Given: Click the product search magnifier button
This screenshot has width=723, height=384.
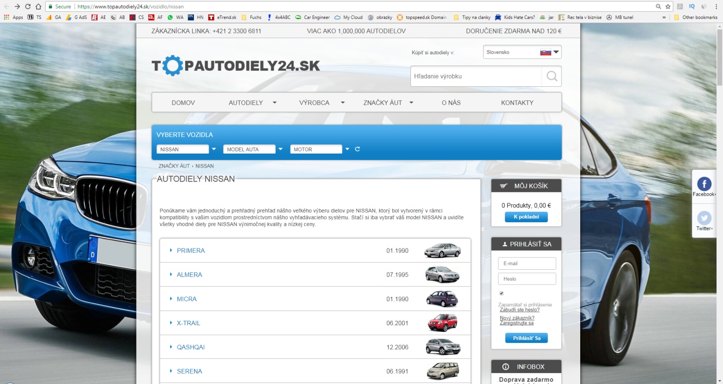Looking at the screenshot, I should (x=552, y=76).
